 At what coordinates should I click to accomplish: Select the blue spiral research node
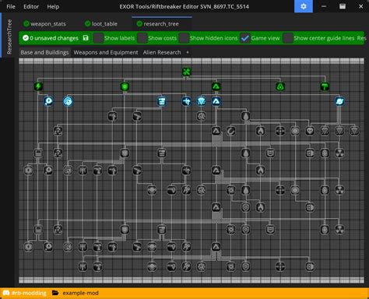coord(68,101)
